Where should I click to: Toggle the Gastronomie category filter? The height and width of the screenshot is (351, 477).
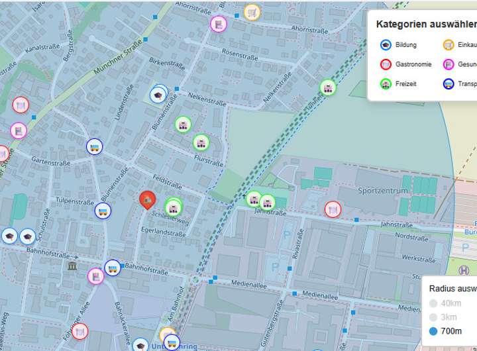(406, 64)
